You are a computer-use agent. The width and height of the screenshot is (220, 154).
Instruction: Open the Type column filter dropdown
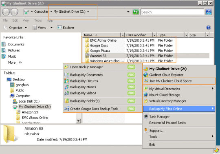(186, 35)
